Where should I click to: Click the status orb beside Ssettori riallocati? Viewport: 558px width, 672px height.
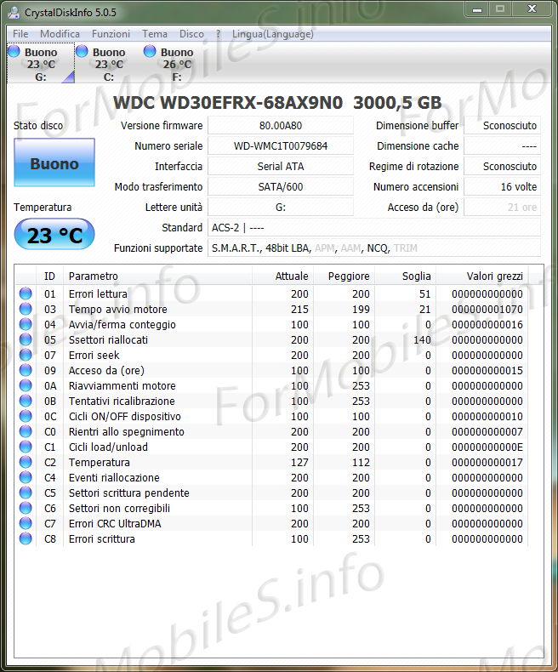click(26, 340)
